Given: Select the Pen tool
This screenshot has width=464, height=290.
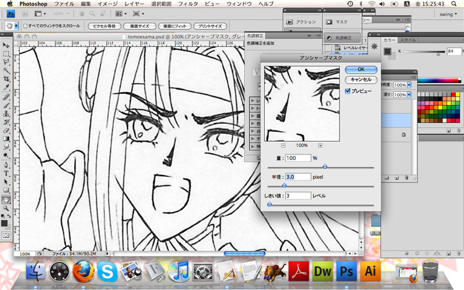Looking at the screenshot, I should tap(6, 164).
